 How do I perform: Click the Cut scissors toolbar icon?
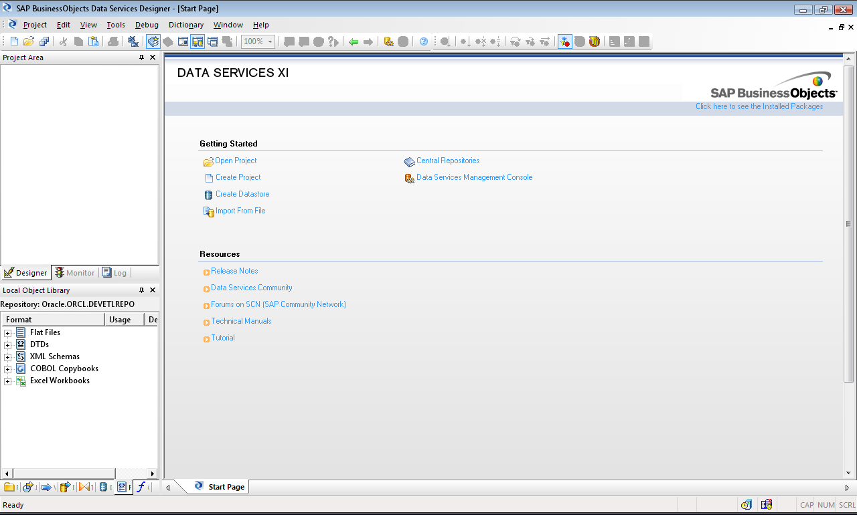64,41
